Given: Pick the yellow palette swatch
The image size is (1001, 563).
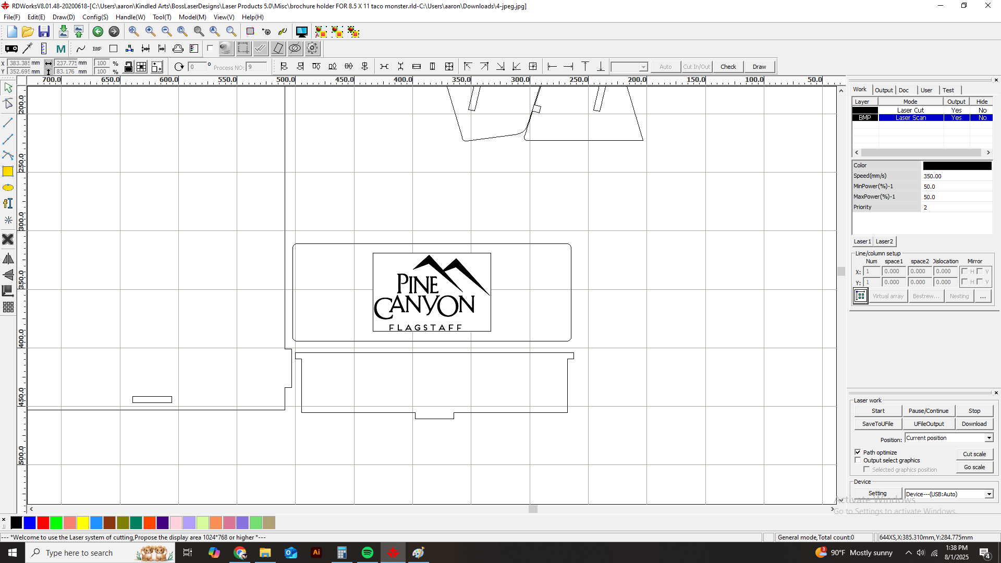Looking at the screenshot, I should (x=83, y=522).
